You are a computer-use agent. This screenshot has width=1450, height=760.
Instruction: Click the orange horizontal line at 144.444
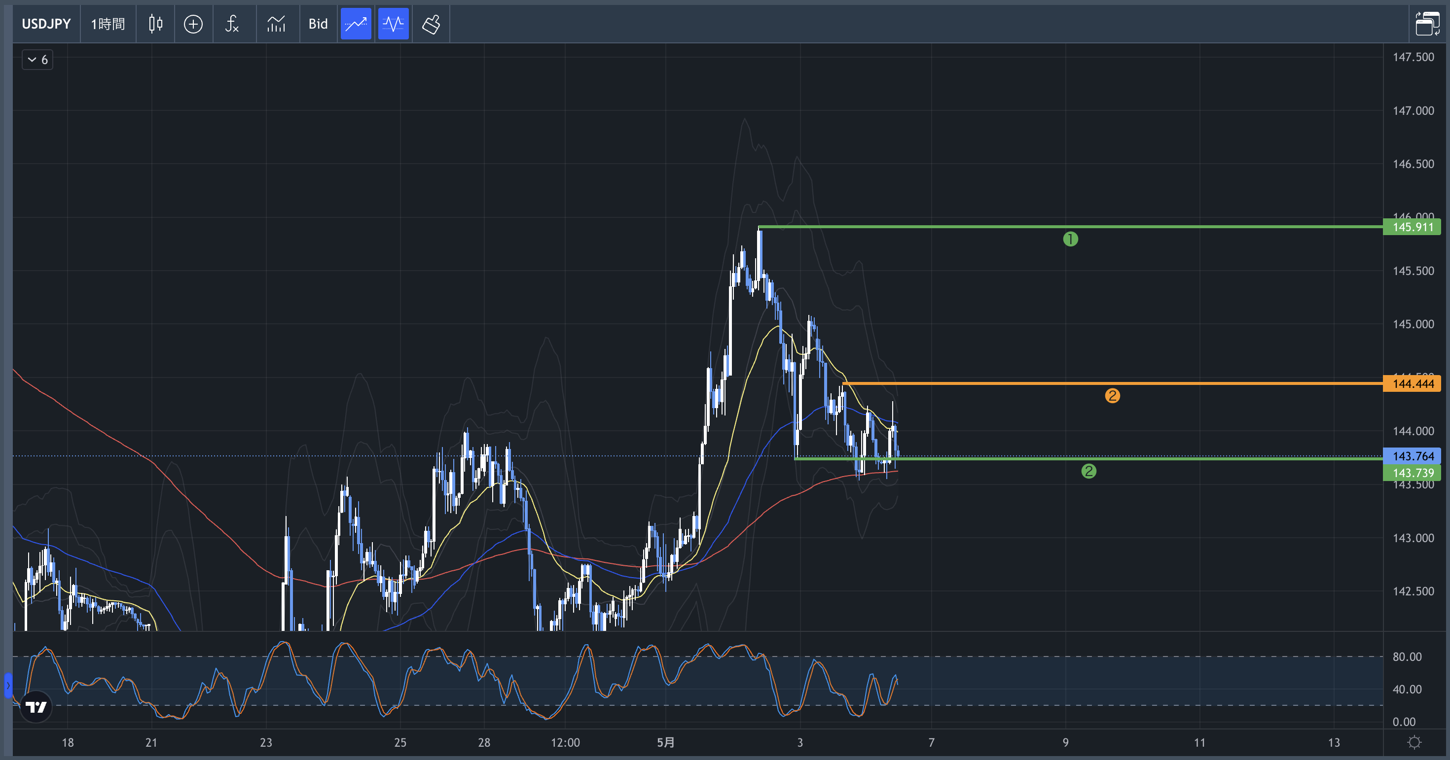pos(1112,383)
